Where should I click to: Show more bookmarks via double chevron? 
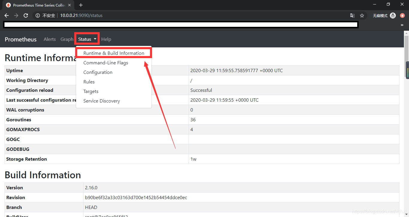(402, 25)
